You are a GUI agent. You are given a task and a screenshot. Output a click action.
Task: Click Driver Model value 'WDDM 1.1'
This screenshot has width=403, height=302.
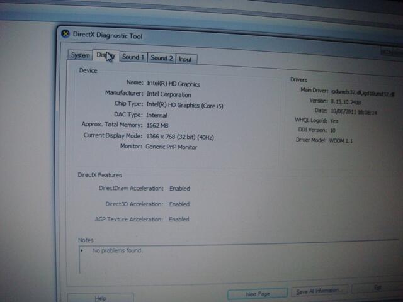341,141
